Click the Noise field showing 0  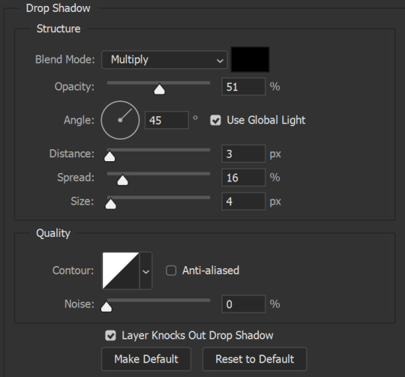click(x=243, y=304)
